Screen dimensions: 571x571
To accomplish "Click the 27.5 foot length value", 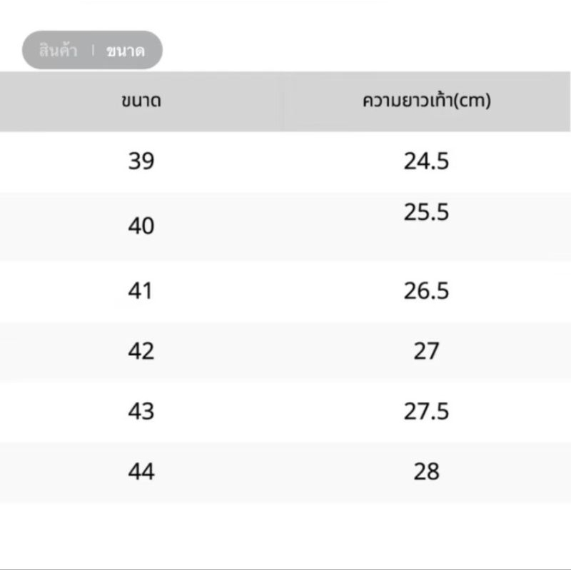I will coord(426,412).
